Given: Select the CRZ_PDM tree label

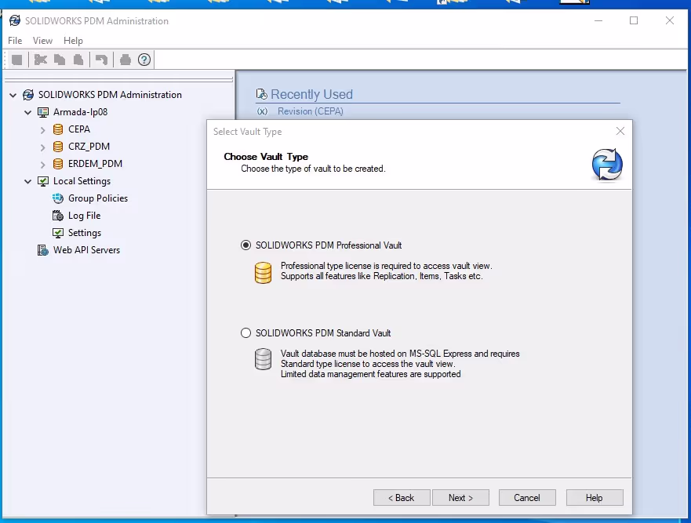Looking at the screenshot, I should (x=89, y=147).
